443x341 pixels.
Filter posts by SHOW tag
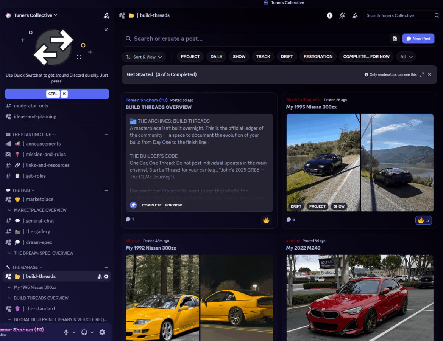239,57
